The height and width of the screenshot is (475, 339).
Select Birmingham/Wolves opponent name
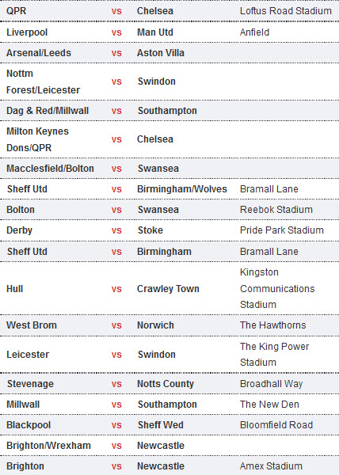coord(182,189)
